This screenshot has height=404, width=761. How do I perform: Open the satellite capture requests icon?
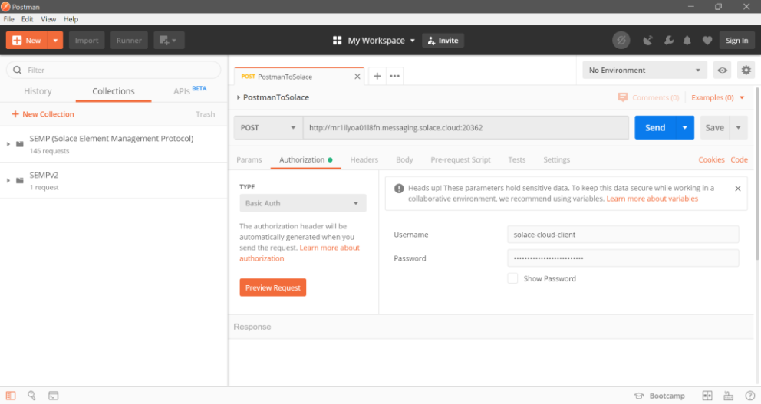coord(648,41)
